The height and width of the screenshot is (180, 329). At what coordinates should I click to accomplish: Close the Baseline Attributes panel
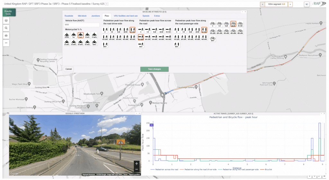click(245, 12)
